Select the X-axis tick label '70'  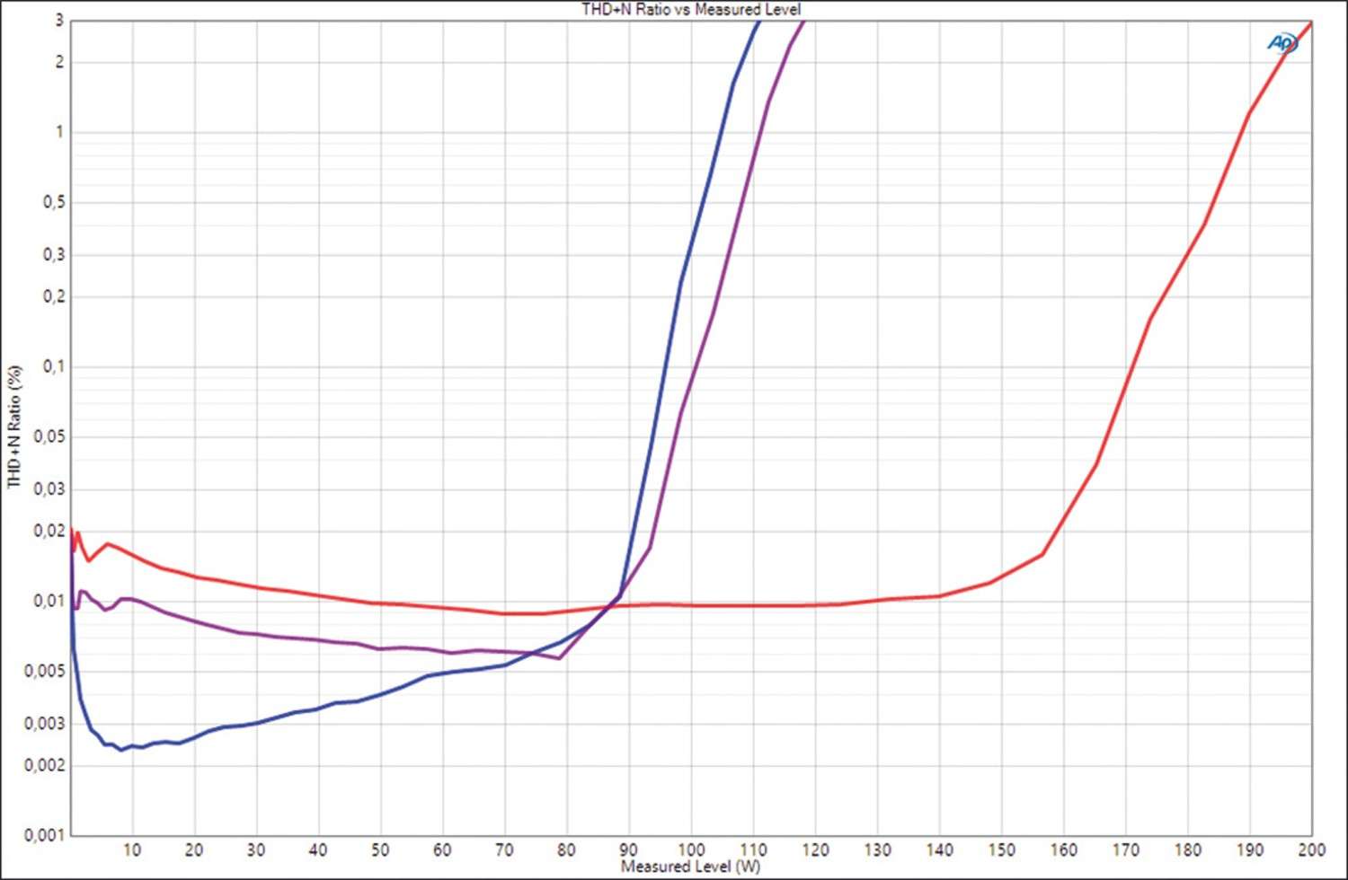click(x=504, y=849)
